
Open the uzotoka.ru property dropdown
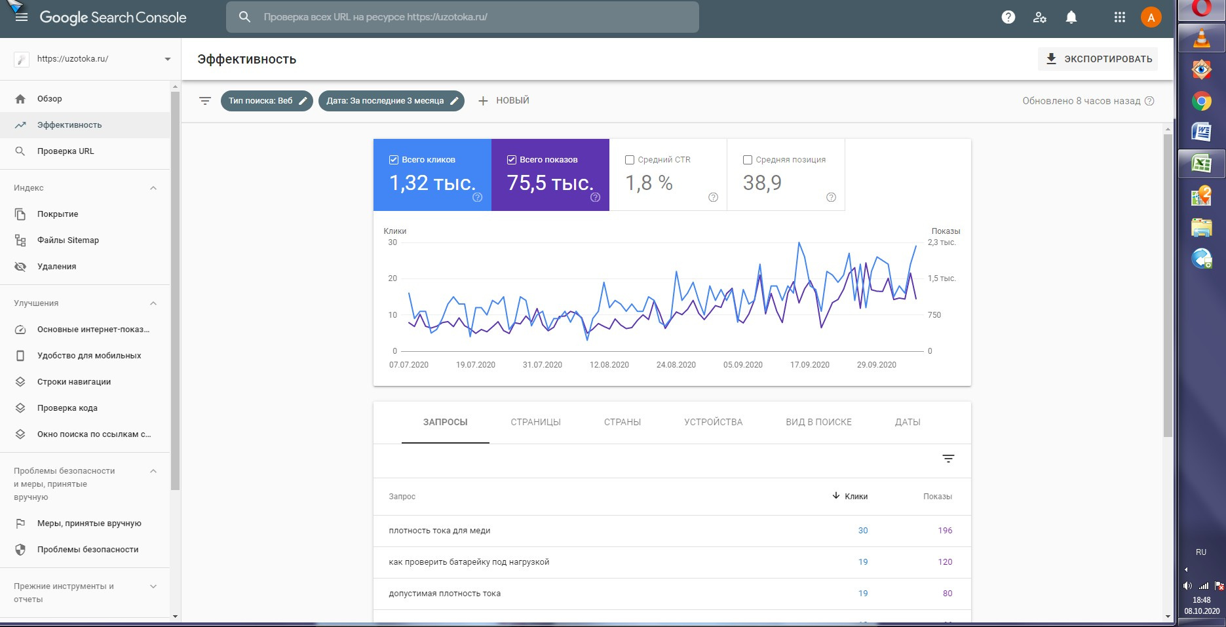(167, 59)
